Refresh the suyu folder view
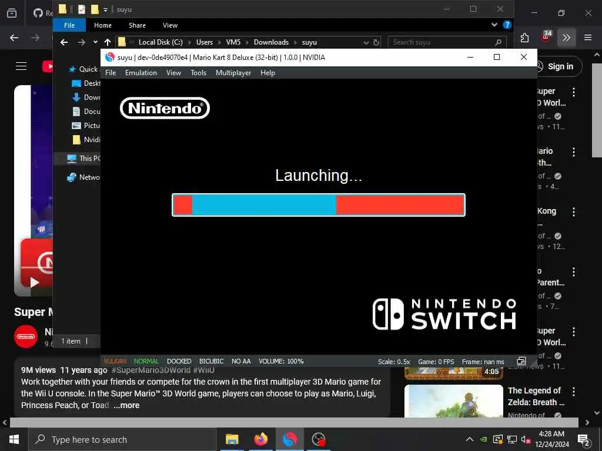 click(376, 42)
